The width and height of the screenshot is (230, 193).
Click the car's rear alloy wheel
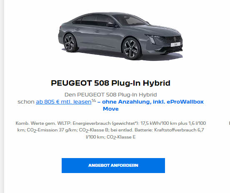coord(70,43)
